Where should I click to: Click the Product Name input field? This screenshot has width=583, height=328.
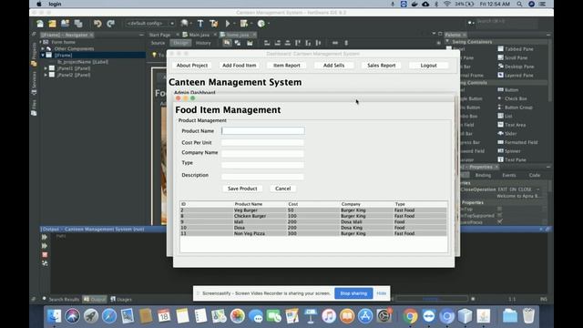pos(263,131)
